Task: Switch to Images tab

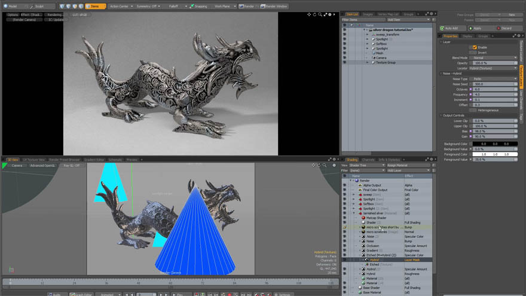Action: click(x=368, y=14)
